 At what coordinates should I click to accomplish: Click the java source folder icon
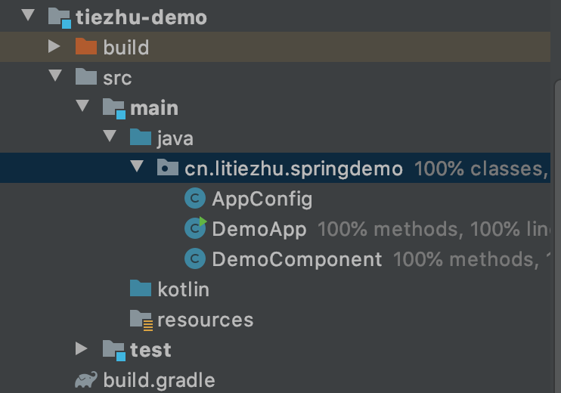(x=141, y=138)
